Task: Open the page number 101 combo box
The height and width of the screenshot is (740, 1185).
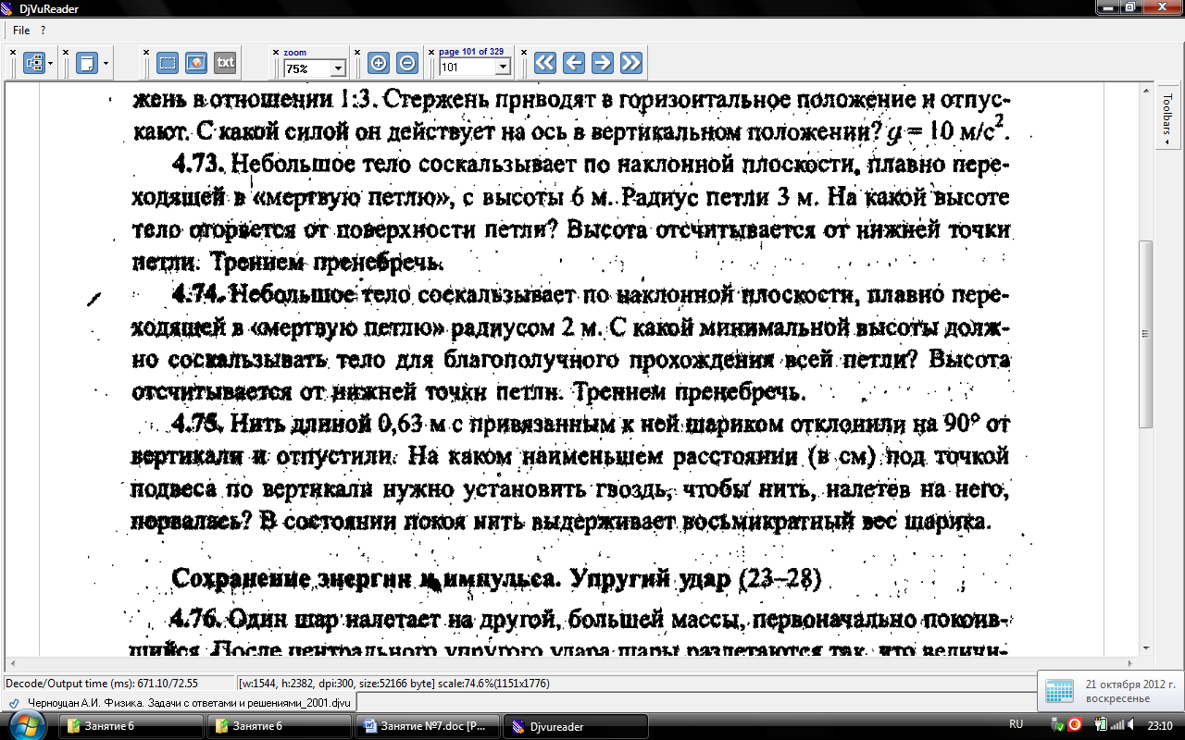Action: (x=475, y=68)
